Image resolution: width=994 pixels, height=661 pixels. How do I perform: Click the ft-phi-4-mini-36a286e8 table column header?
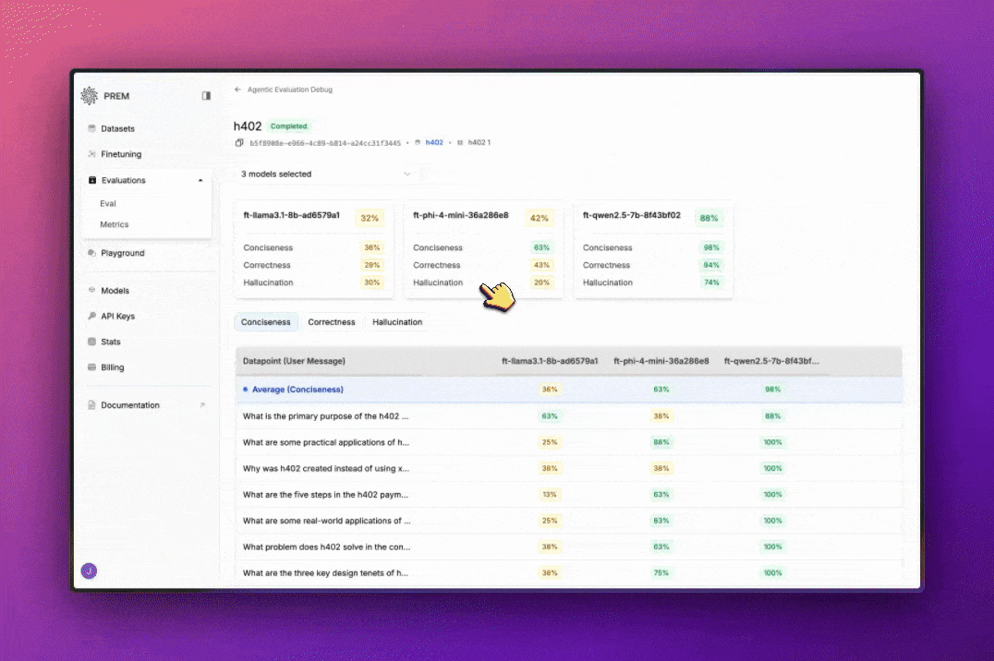pos(661,361)
